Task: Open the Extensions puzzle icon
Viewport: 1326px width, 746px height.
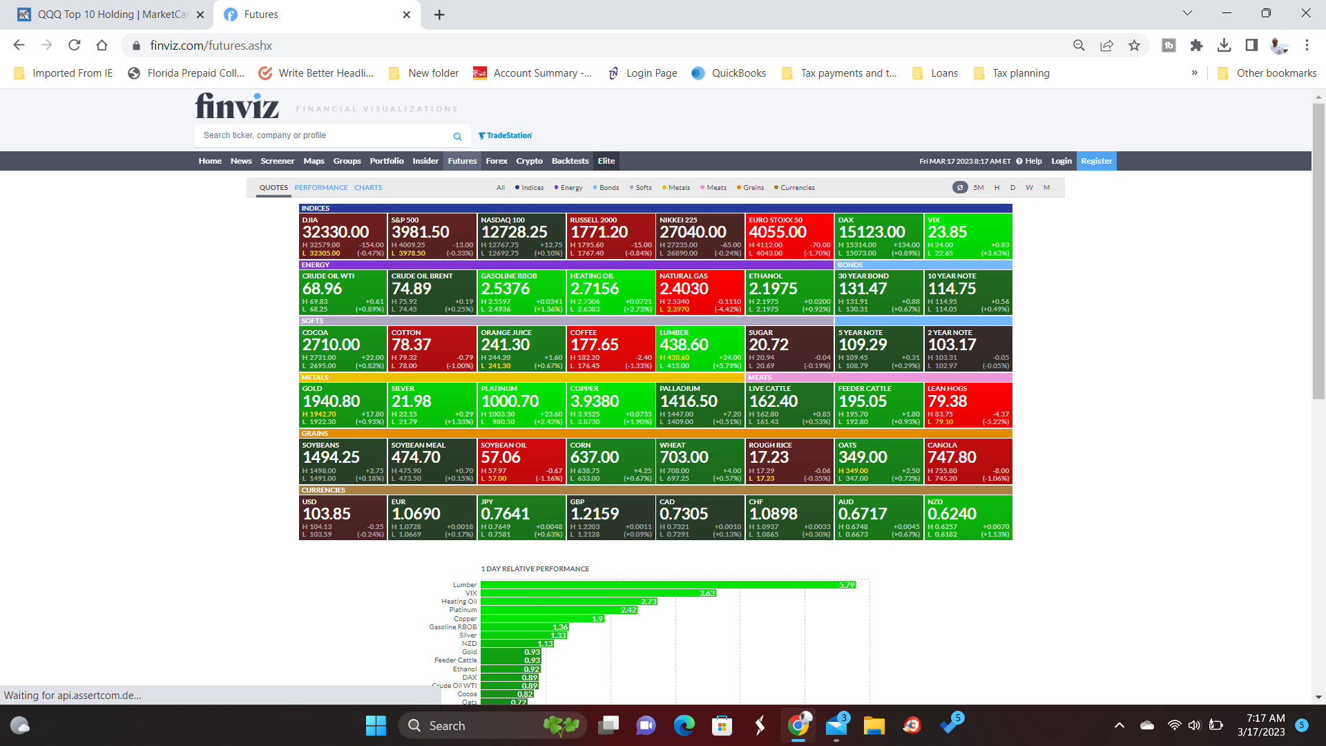Action: tap(1196, 45)
